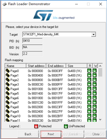Click the flash mapping scroll down arrow
This screenshot has height=139, width=107.
100,120
